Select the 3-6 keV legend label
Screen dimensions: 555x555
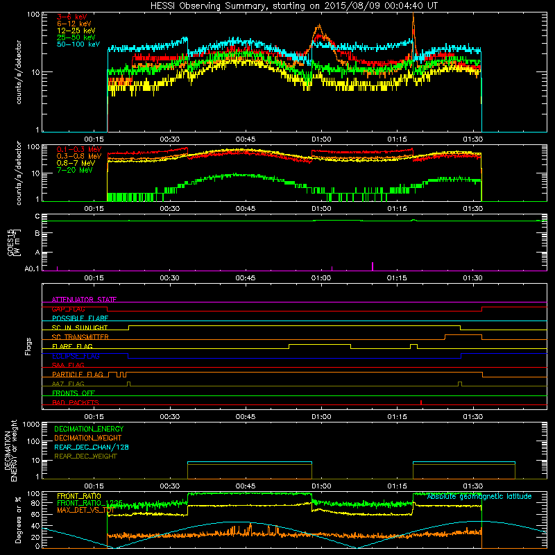tap(71, 17)
